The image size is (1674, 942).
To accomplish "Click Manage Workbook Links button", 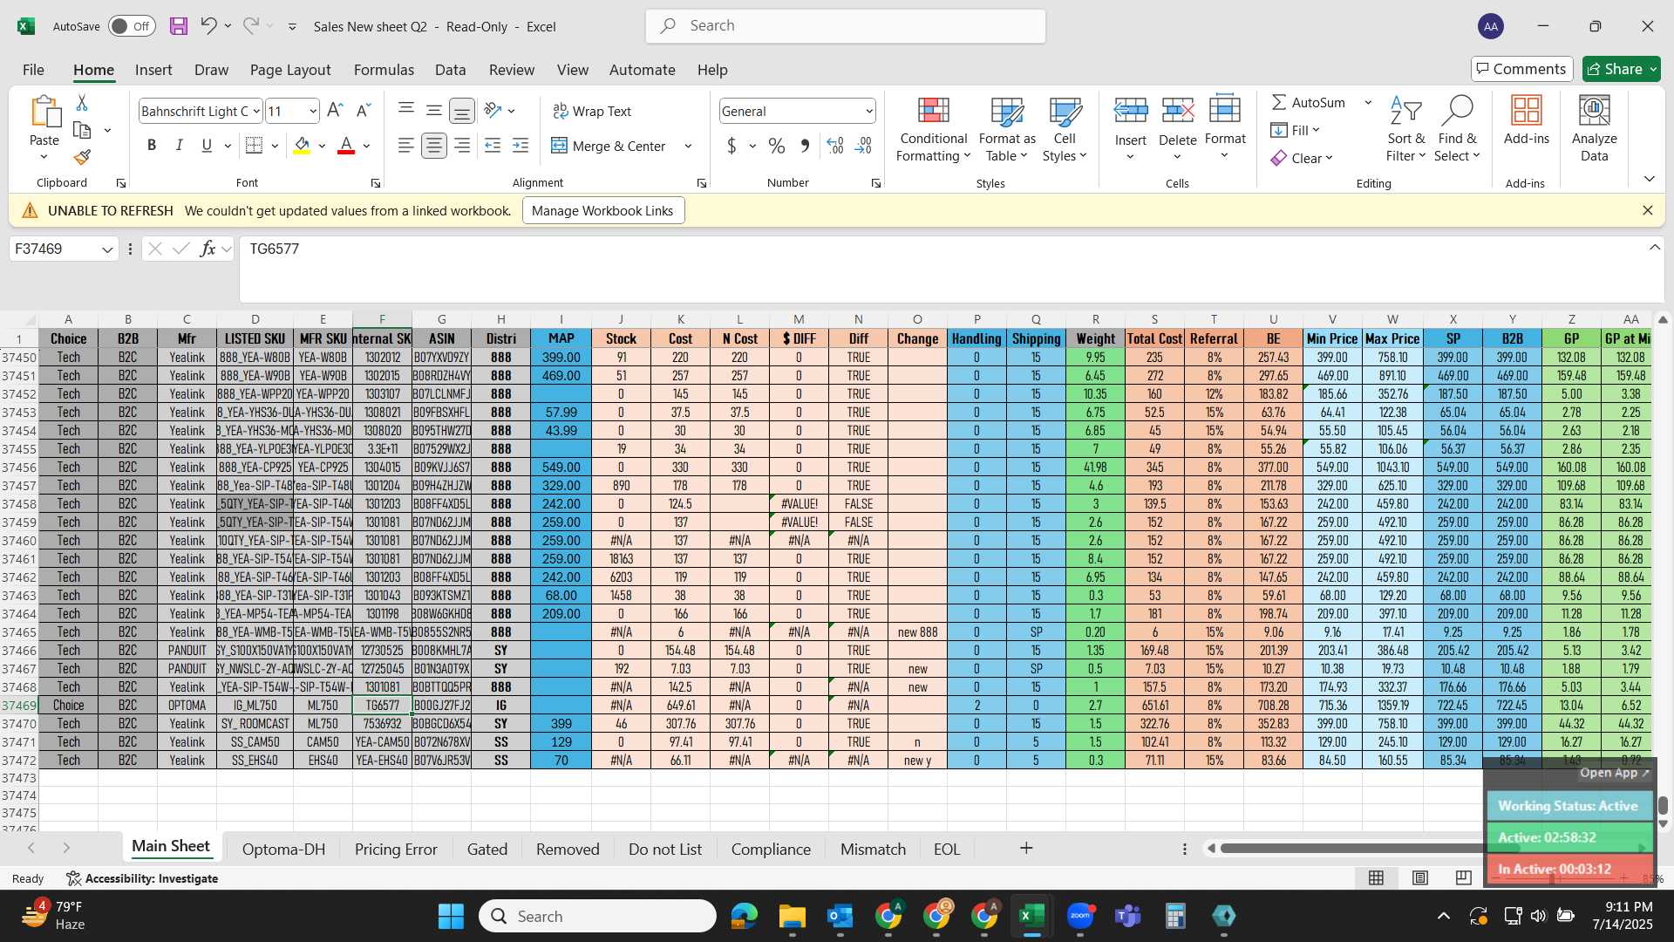I will (x=602, y=210).
